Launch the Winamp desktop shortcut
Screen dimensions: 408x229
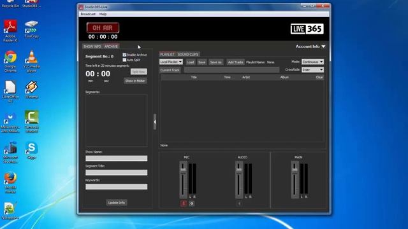coord(31,90)
